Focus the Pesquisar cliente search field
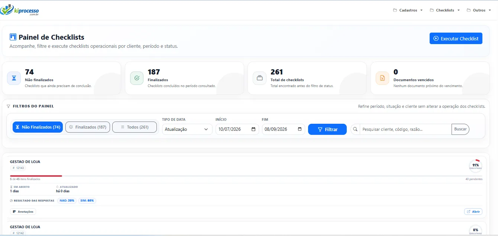Screen dimensions: 498x236 coord(406,129)
